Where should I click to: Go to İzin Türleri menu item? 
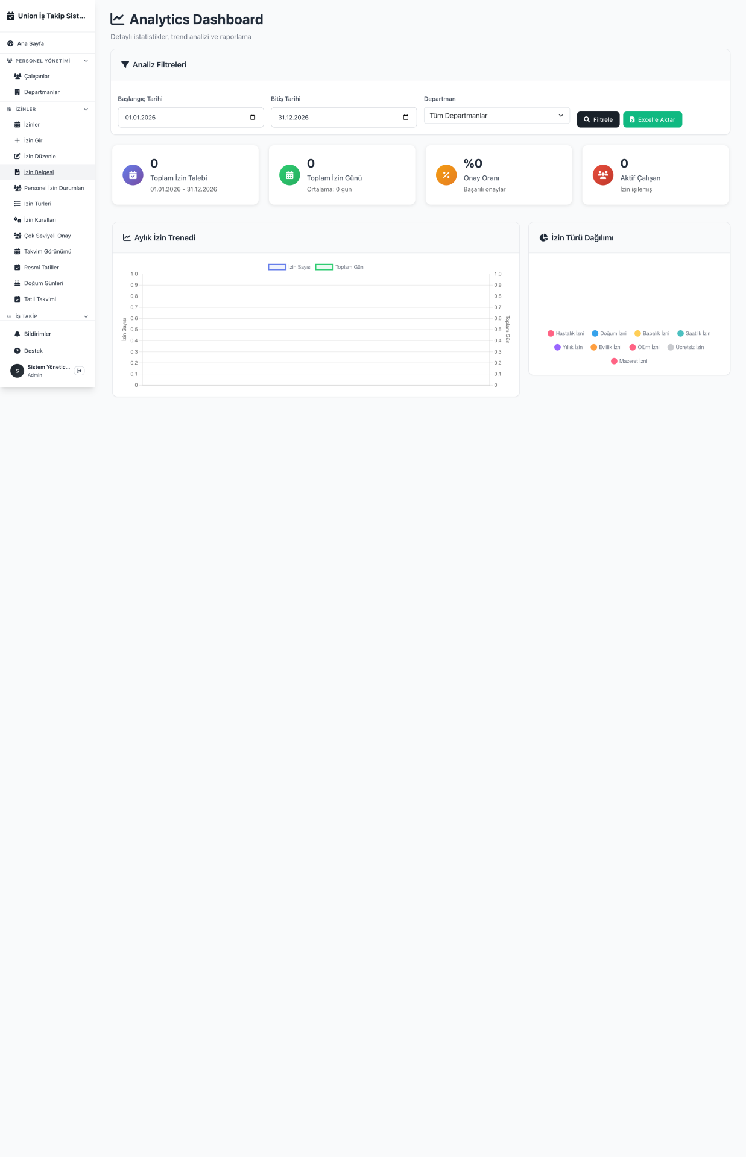pos(37,204)
